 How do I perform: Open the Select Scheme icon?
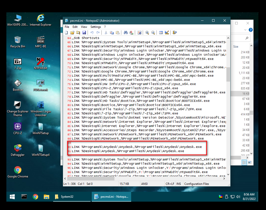coord(161,33)
